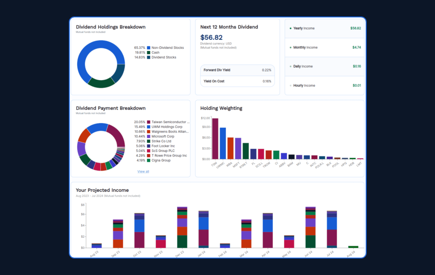Select the Yearly Income row

(x=325, y=28)
